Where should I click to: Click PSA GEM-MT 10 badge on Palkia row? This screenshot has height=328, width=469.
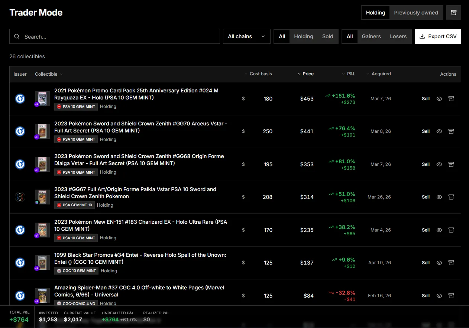pos(74,205)
